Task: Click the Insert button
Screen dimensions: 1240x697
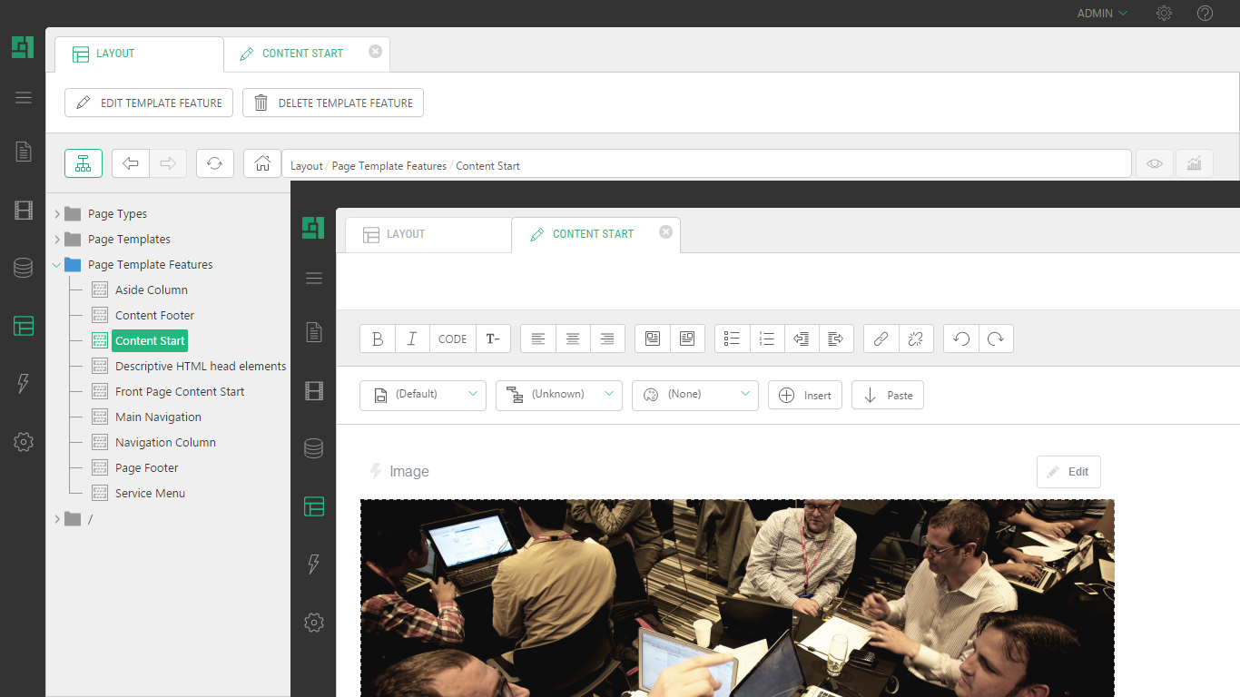Action: pos(805,395)
